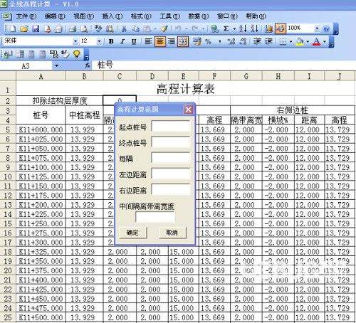Toggle bold formatting
This screenshot has width=356, height=323.
(111, 42)
